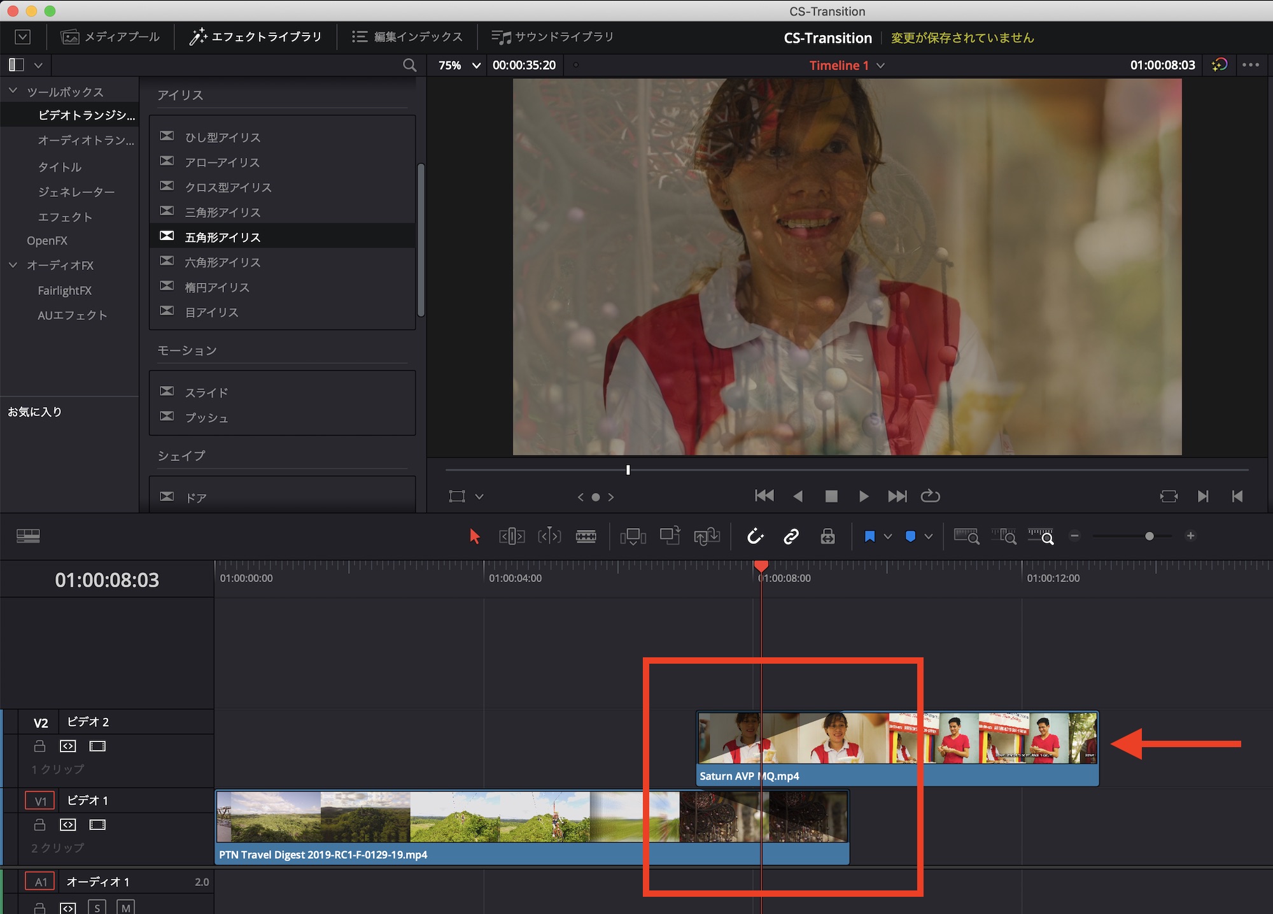Click the linked selection chain icon
1273x914 pixels.
[x=791, y=536]
